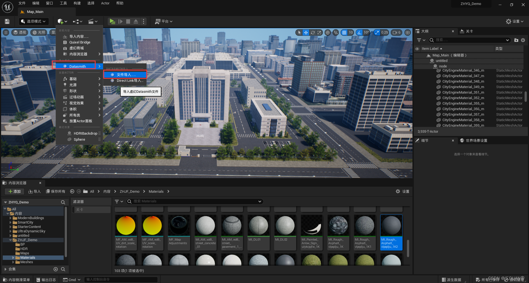
Task: Click the Play in Editor button
Action: pos(112,21)
